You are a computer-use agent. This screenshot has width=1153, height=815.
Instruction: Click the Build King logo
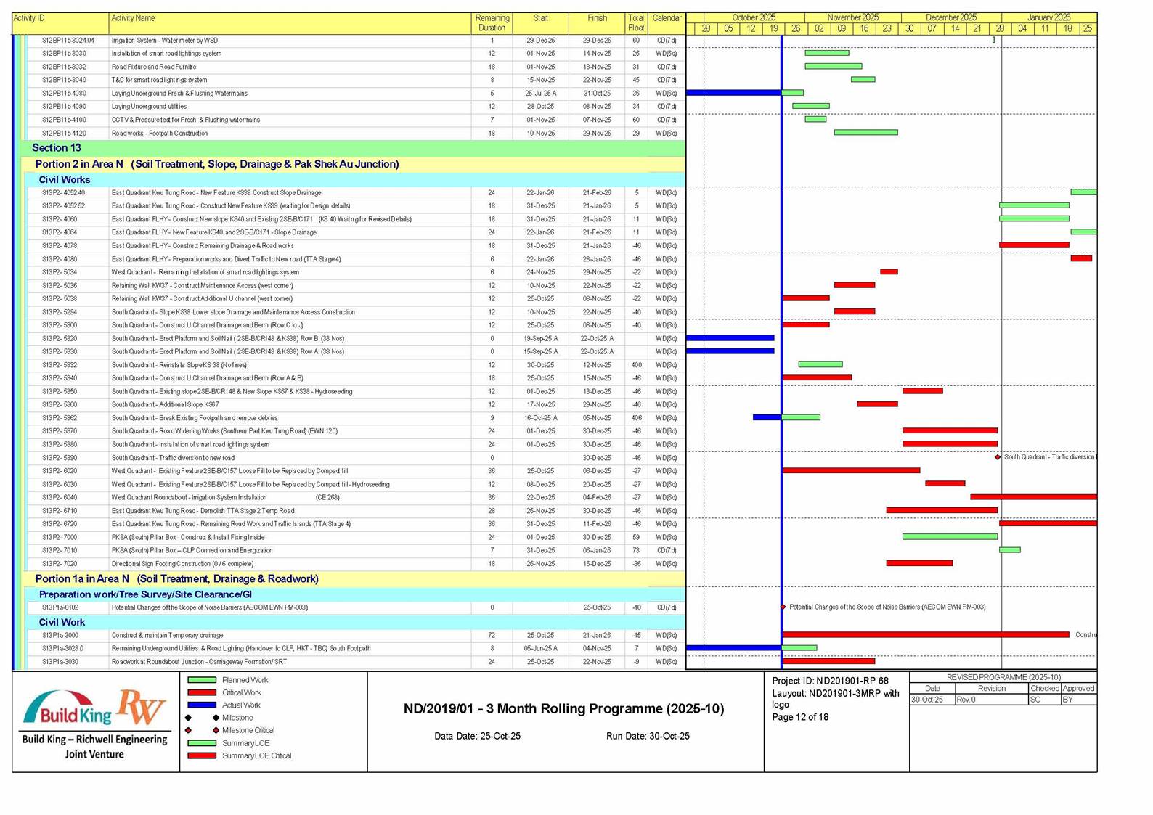tap(68, 708)
